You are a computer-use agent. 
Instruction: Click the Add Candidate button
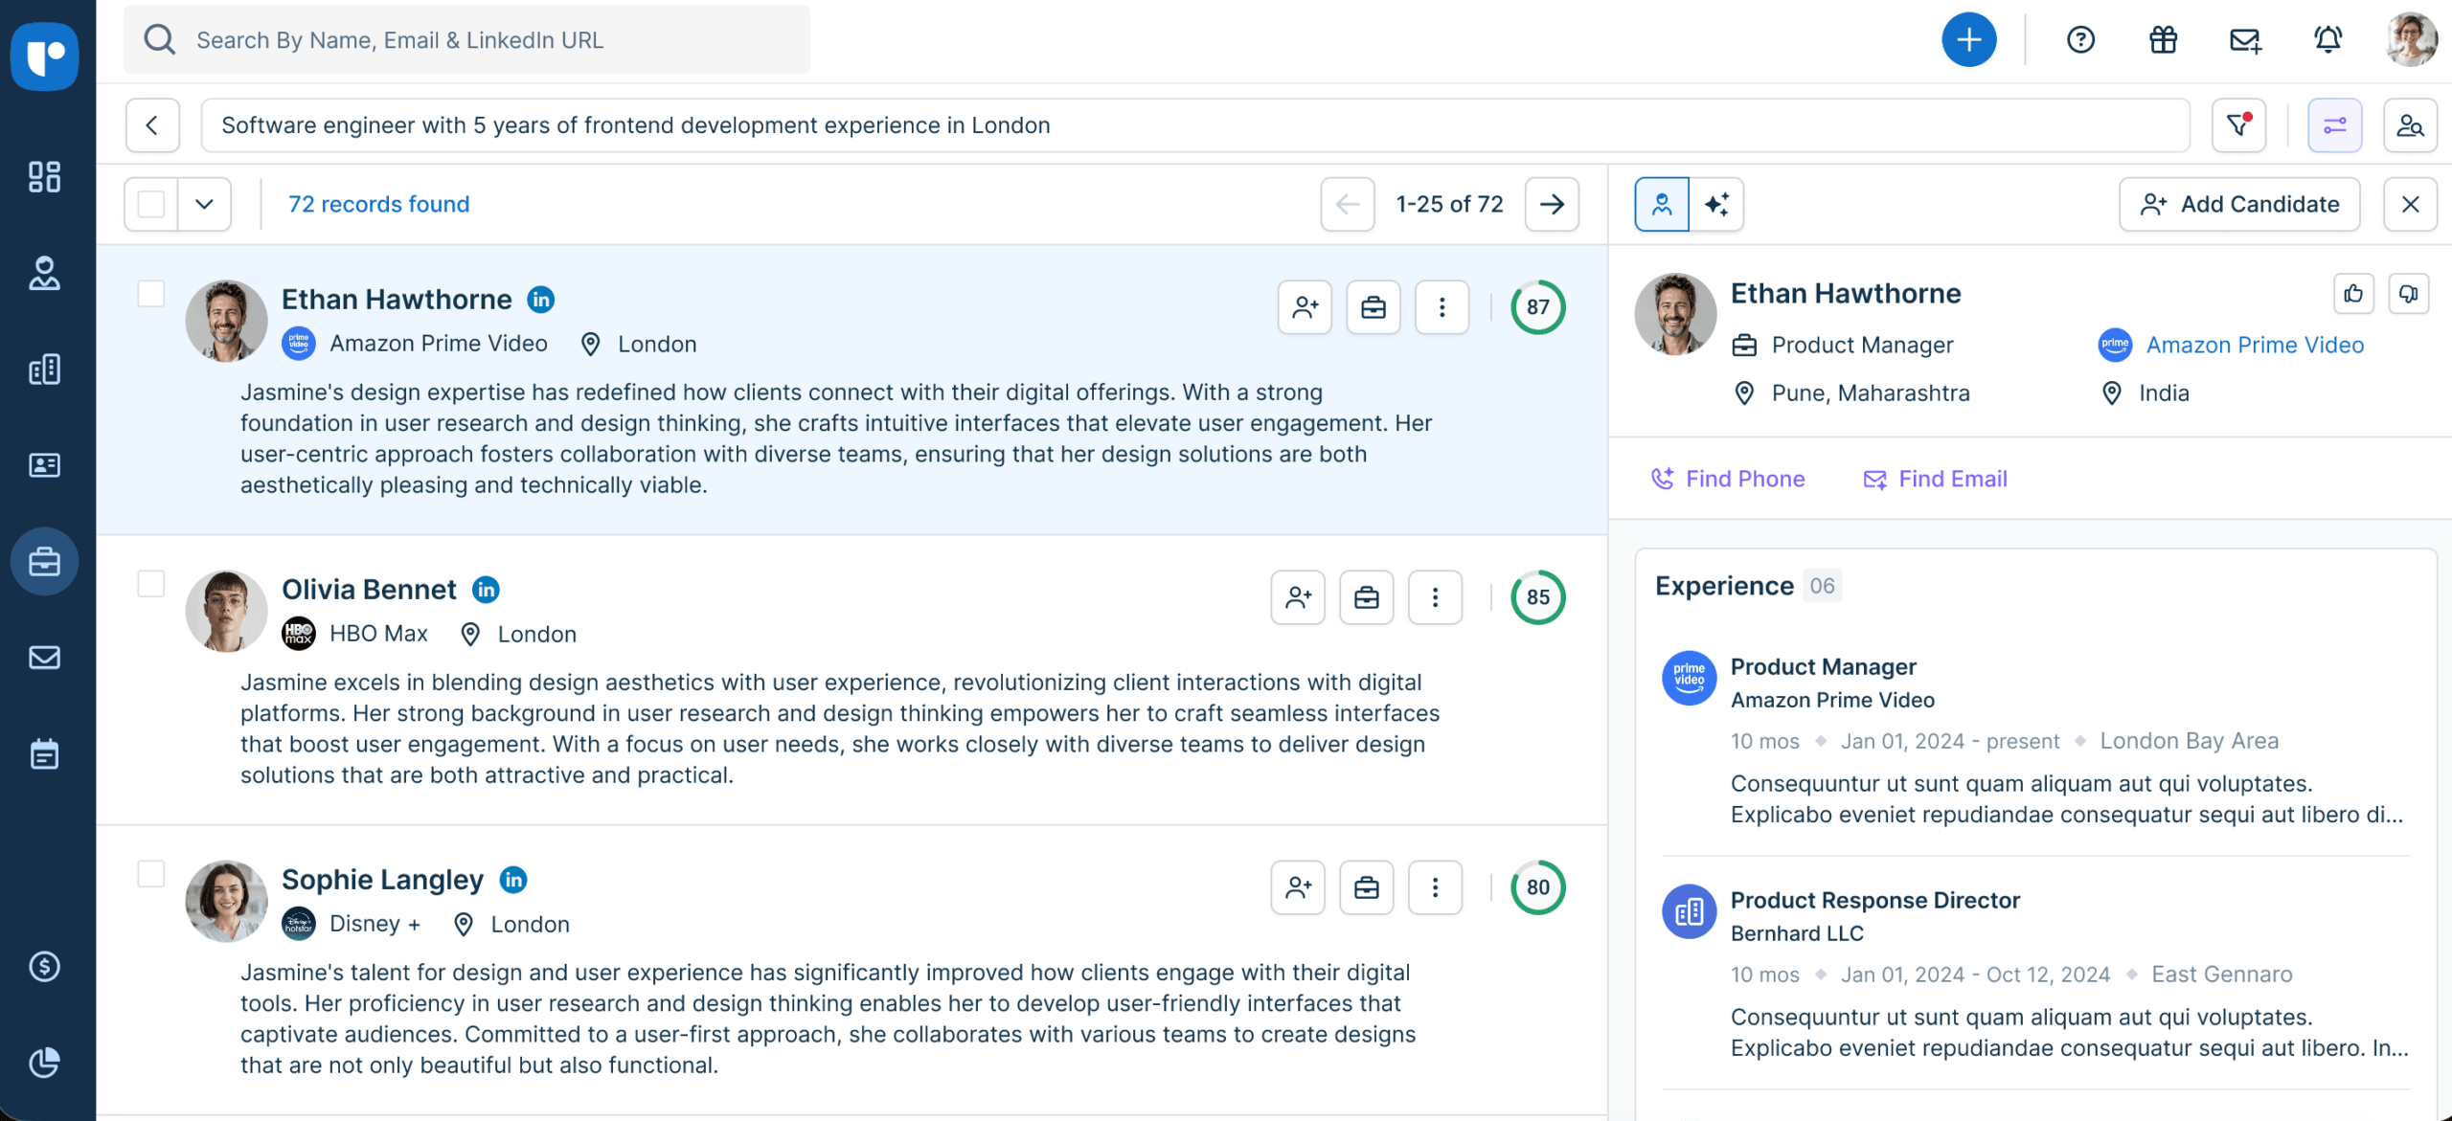(2239, 204)
